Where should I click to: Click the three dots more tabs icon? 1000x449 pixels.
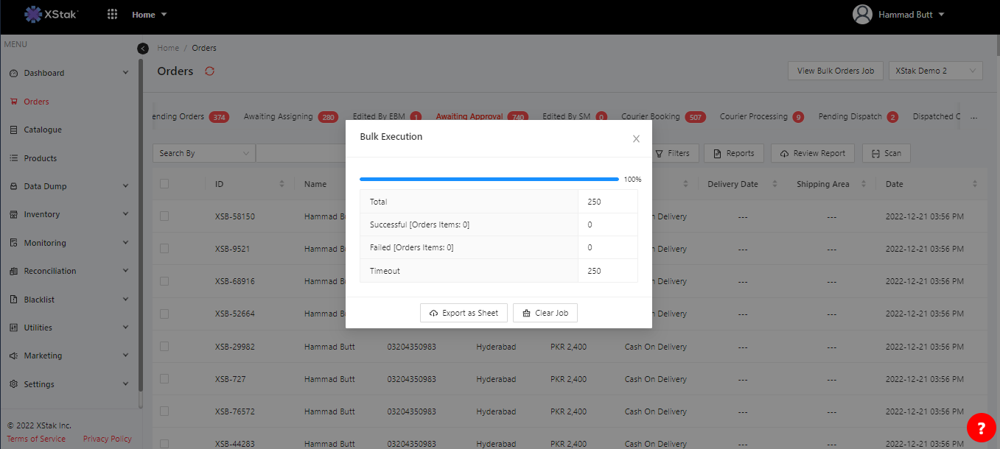pos(973,117)
